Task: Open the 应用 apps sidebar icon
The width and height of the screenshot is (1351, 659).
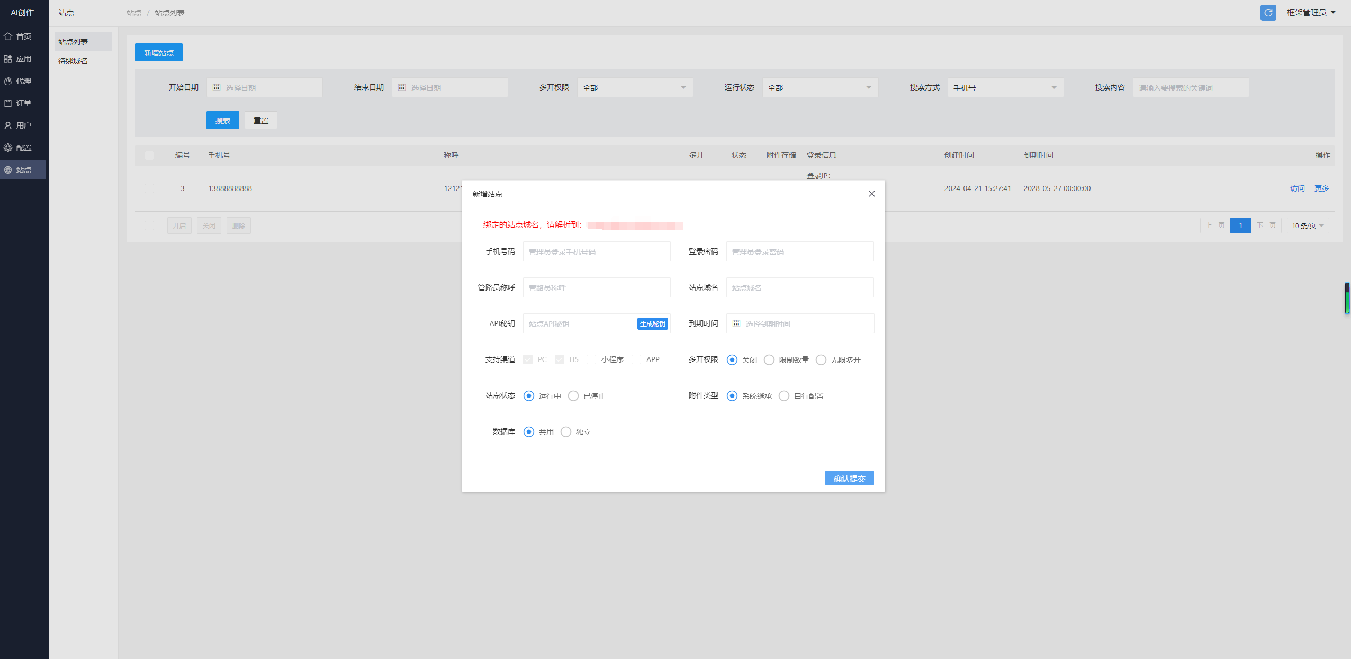Action: pos(8,59)
